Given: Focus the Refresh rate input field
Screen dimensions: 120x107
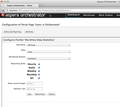Looking at the screenshot, I should coord(35,89).
